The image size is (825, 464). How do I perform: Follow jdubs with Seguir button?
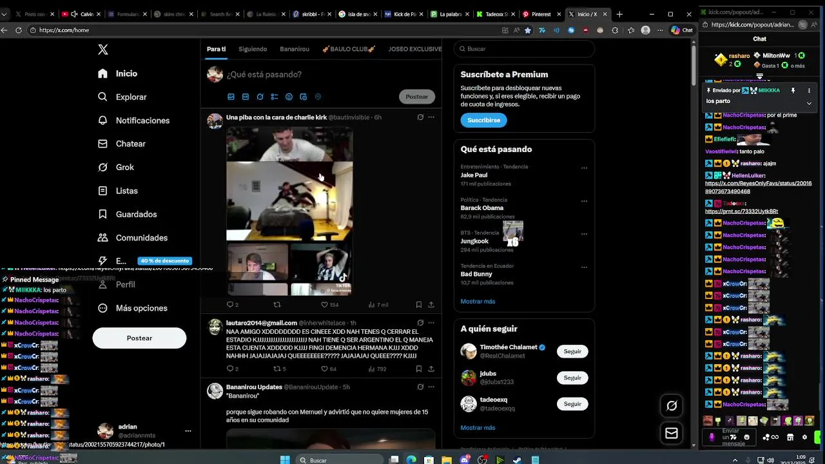(x=572, y=378)
